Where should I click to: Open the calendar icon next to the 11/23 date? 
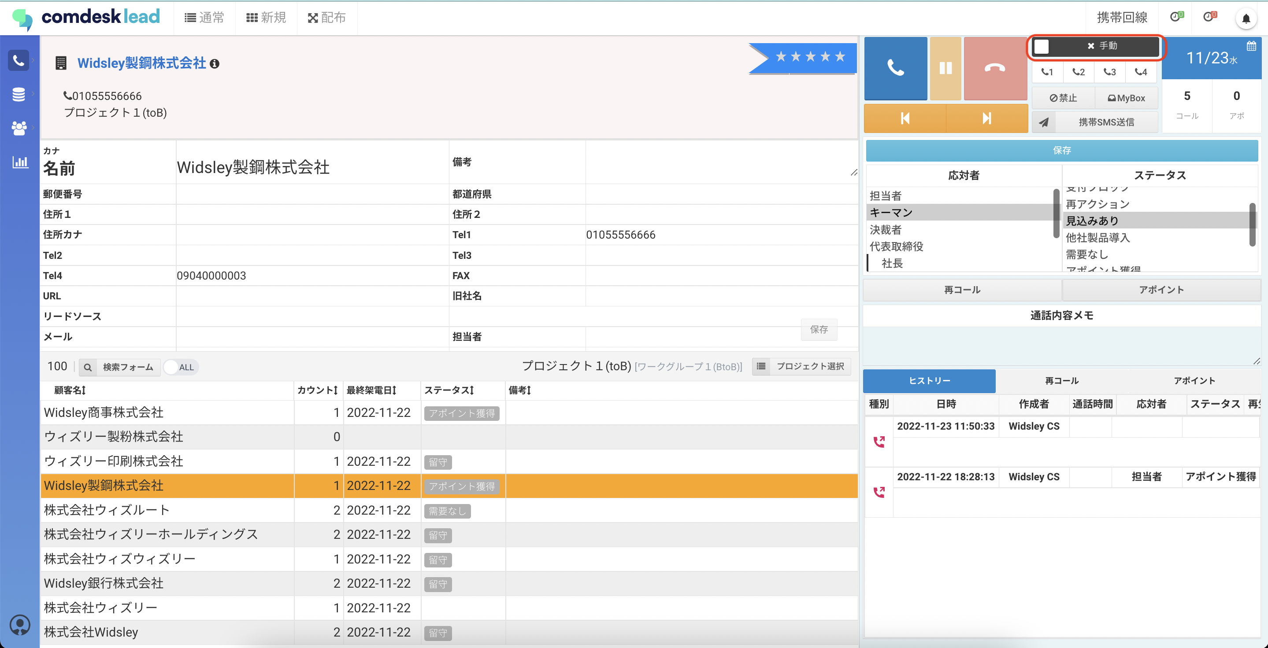(1251, 47)
